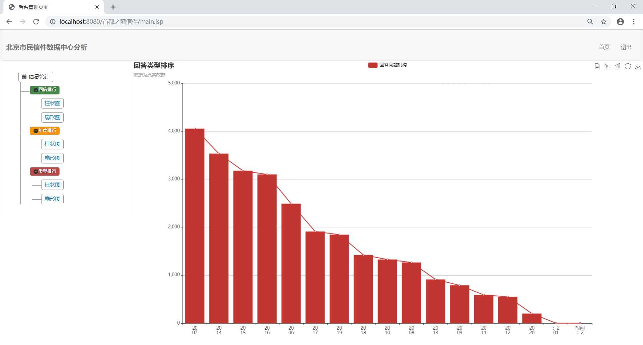Open the Chrome three-dot menu
The height and width of the screenshot is (345, 643).
click(x=634, y=21)
